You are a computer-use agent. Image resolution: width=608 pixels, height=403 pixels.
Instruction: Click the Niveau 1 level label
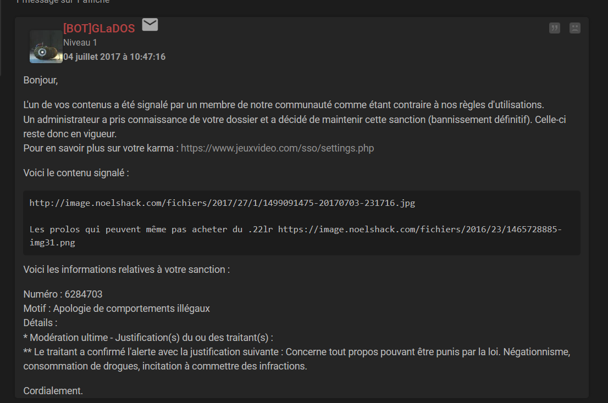point(80,43)
